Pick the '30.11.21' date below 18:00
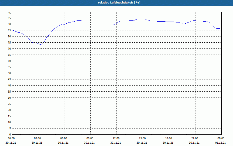 [168, 143]
